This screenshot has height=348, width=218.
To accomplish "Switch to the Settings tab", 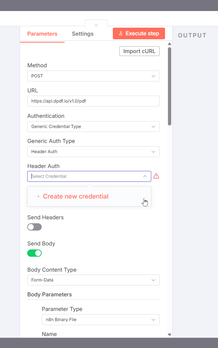I will [83, 34].
